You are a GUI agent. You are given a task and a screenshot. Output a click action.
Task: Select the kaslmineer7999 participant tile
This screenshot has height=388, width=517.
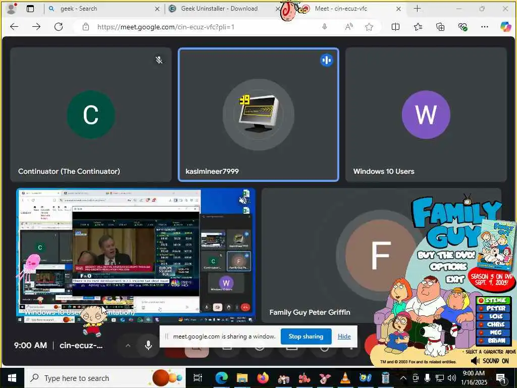(x=258, y=115)
